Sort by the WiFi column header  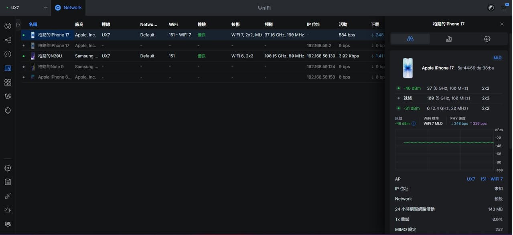tap(173, 24)
